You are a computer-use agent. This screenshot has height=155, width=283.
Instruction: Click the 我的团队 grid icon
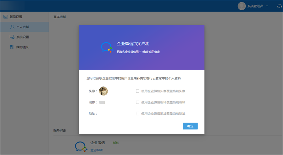(12, 47)
